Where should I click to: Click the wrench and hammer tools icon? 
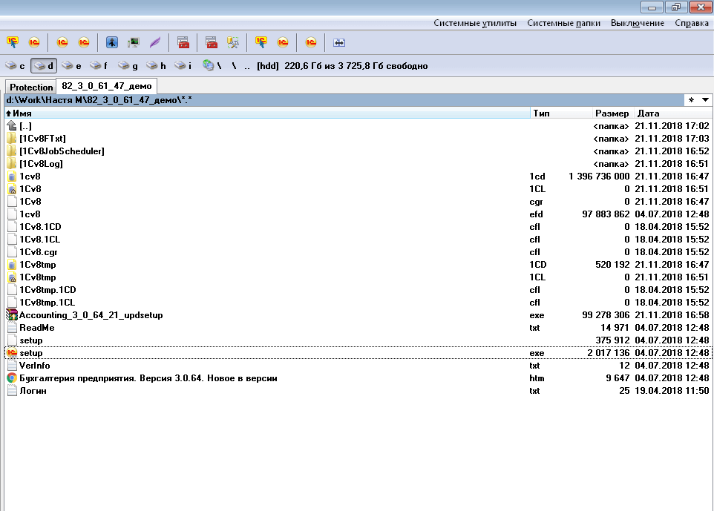click(233, 42)
